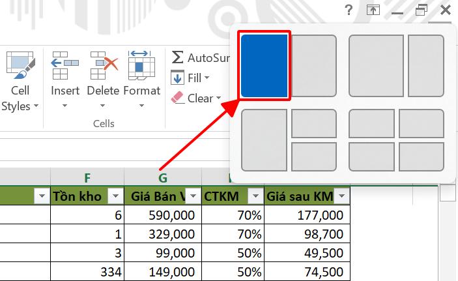Viewport: 458px width, 281px height.
Task: Expand the Delete dropdown arrow
Action: point(102,106)
